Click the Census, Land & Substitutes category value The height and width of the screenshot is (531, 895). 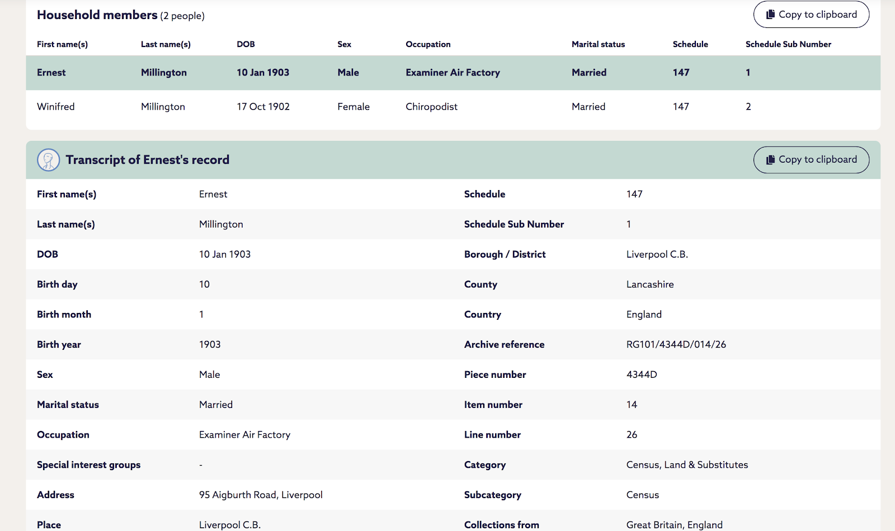click(687, 464)
